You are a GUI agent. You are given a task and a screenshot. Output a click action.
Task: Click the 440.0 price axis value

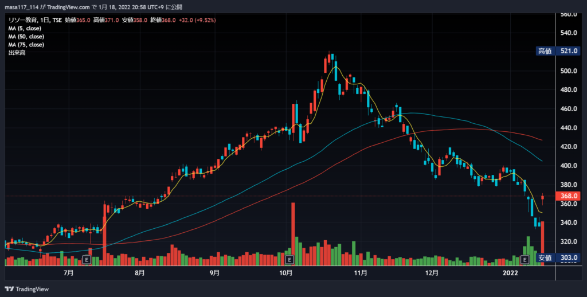tap(569, 128)
